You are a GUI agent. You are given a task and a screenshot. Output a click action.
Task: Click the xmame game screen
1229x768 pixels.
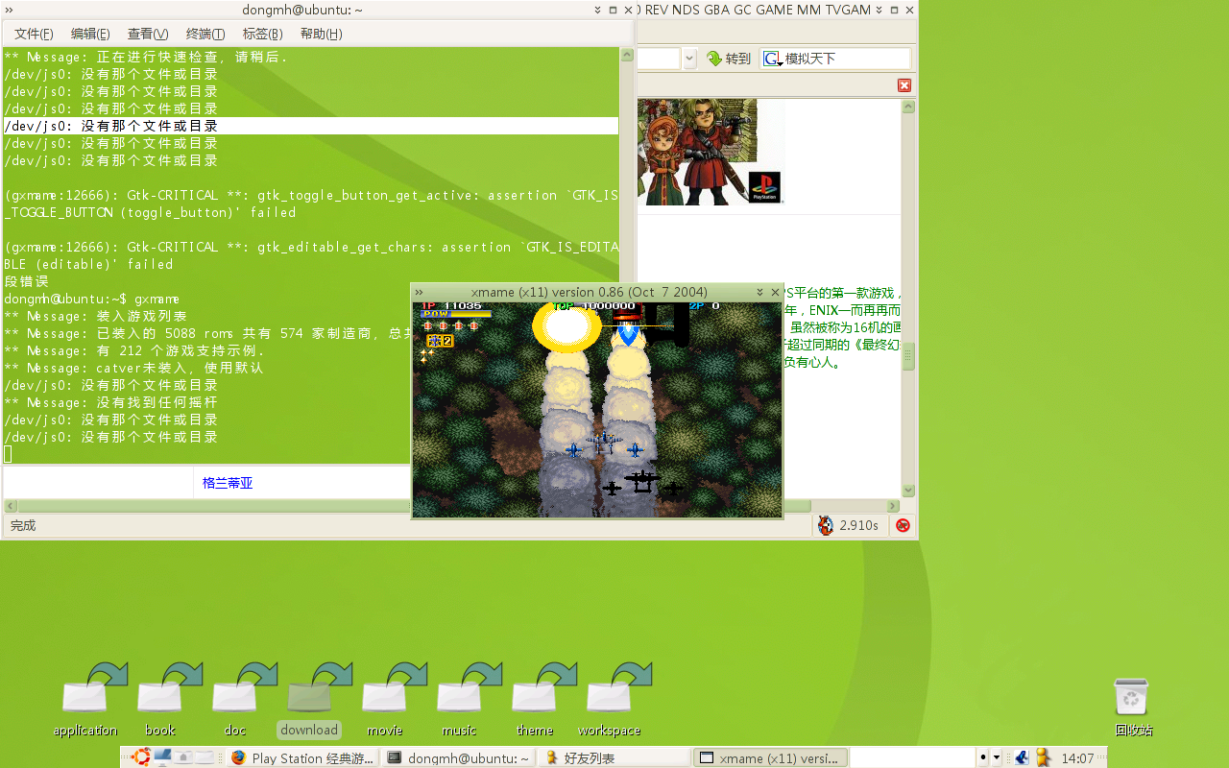(x=597, y=410)
